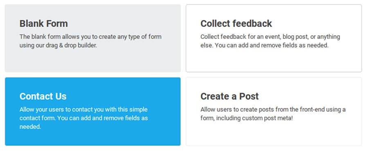Select the highlighted blue template tile
This screenshot has width=368, height=154.
(93, 112)
